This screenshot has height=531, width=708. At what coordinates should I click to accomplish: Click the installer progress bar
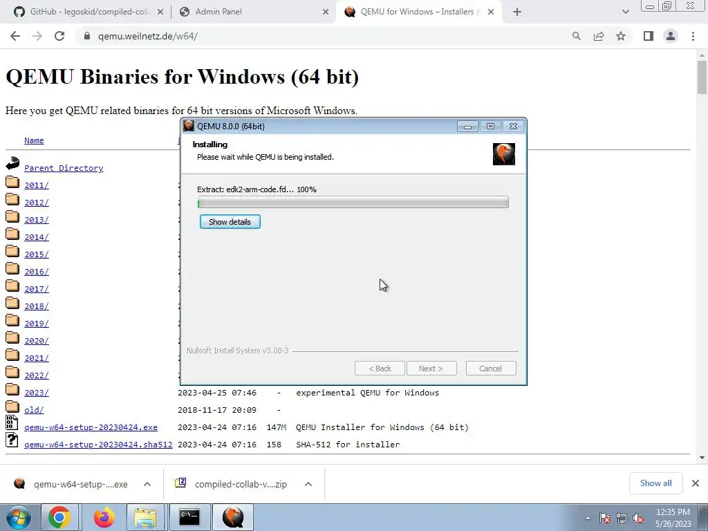(x=353, y=203)
